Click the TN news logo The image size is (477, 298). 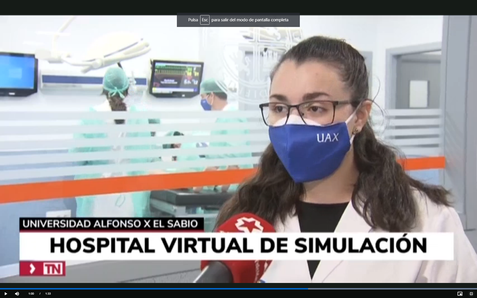click(x=43, y=268)
